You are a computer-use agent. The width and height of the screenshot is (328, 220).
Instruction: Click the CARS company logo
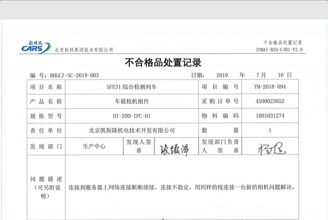[x=36, y=47]
